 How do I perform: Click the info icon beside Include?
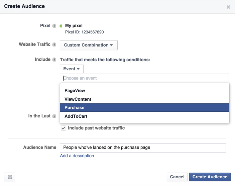click(54, 60)
